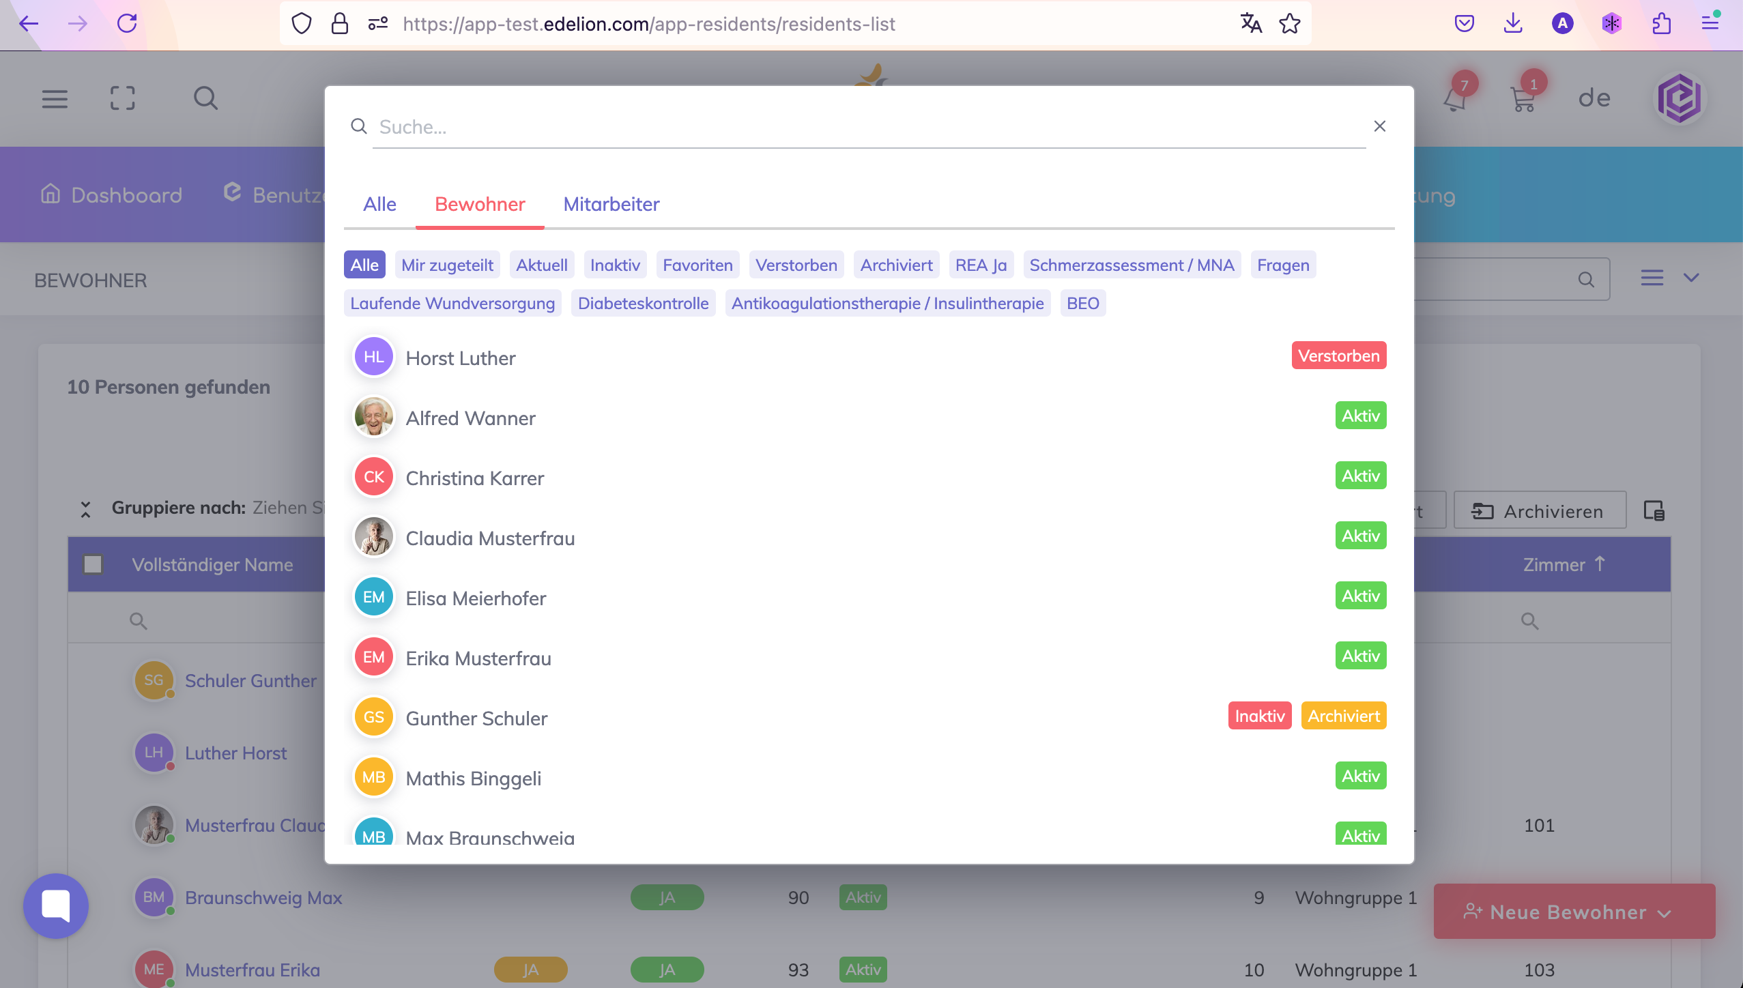Viewport: 1743px width, 988px height.
Task: Click the fullscreen toggle icon
Action: click(x=123, y=98)
